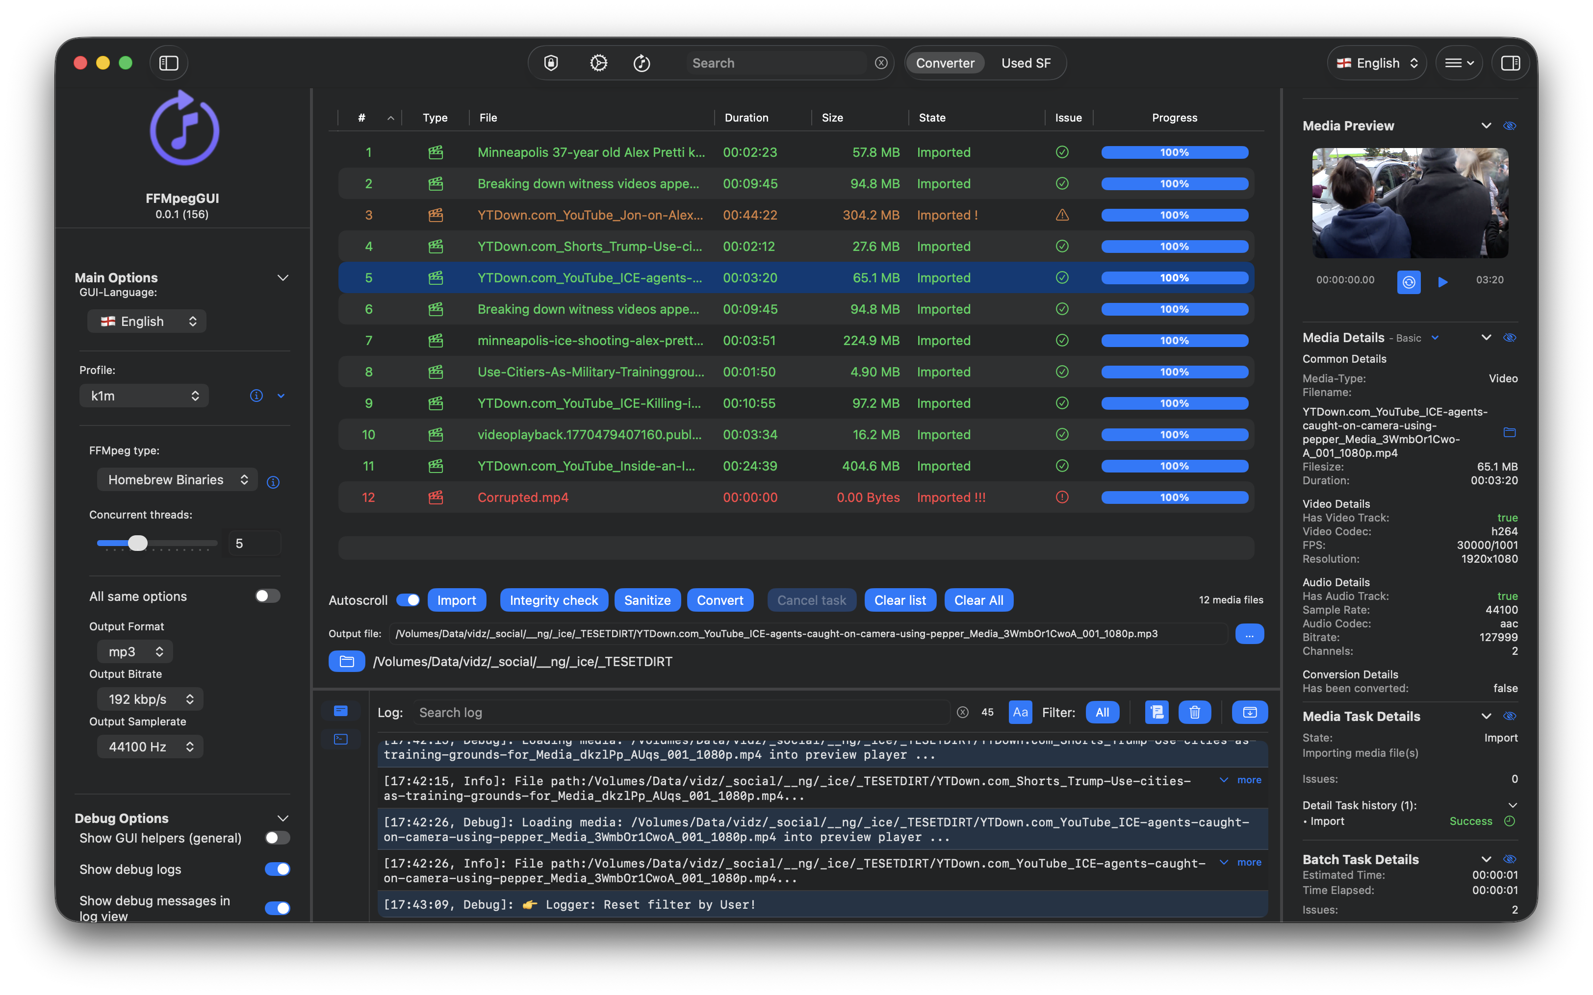The height and width of the screenshot is (995, 1593).
Task: Reveal file in Finder folder icon
Action: [x=1510, y=432]
